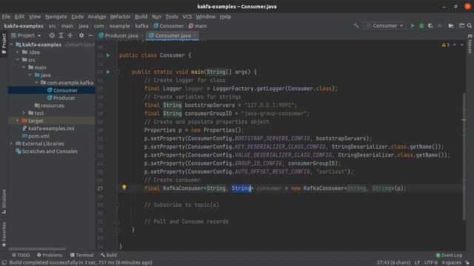Screen dimensions: 474x266
Task: Select opened file in Project tree
Action: [x=52, y=35]
